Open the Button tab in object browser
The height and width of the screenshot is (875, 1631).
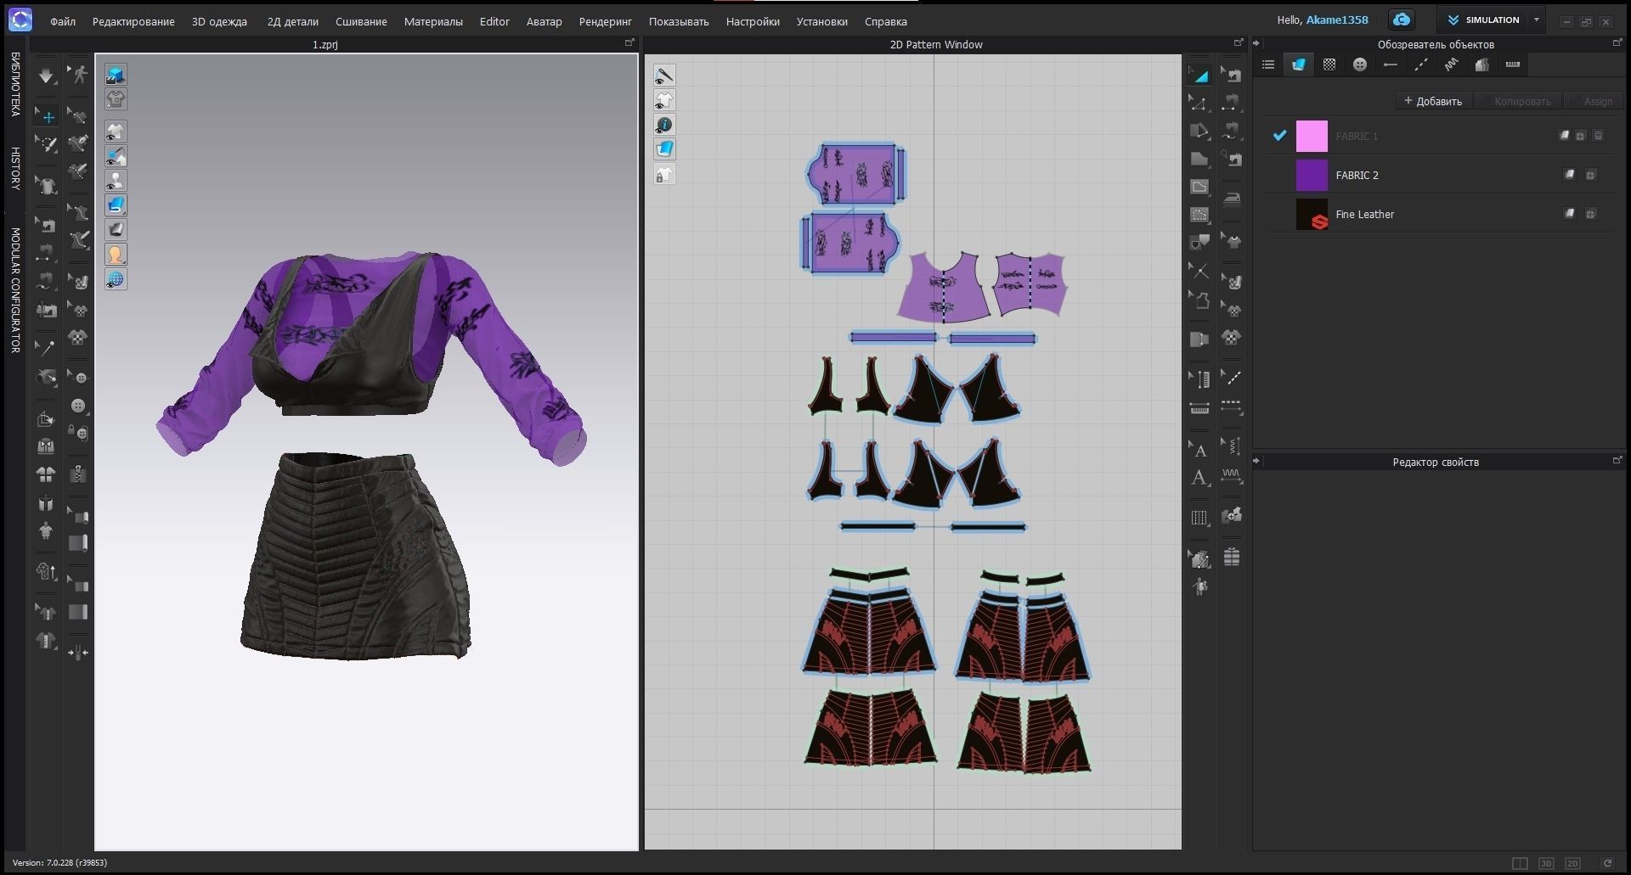coord(1360,65)
